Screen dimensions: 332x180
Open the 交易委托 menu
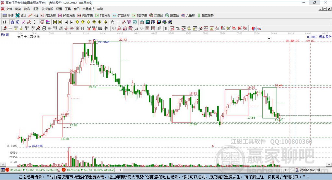point(88,9)
